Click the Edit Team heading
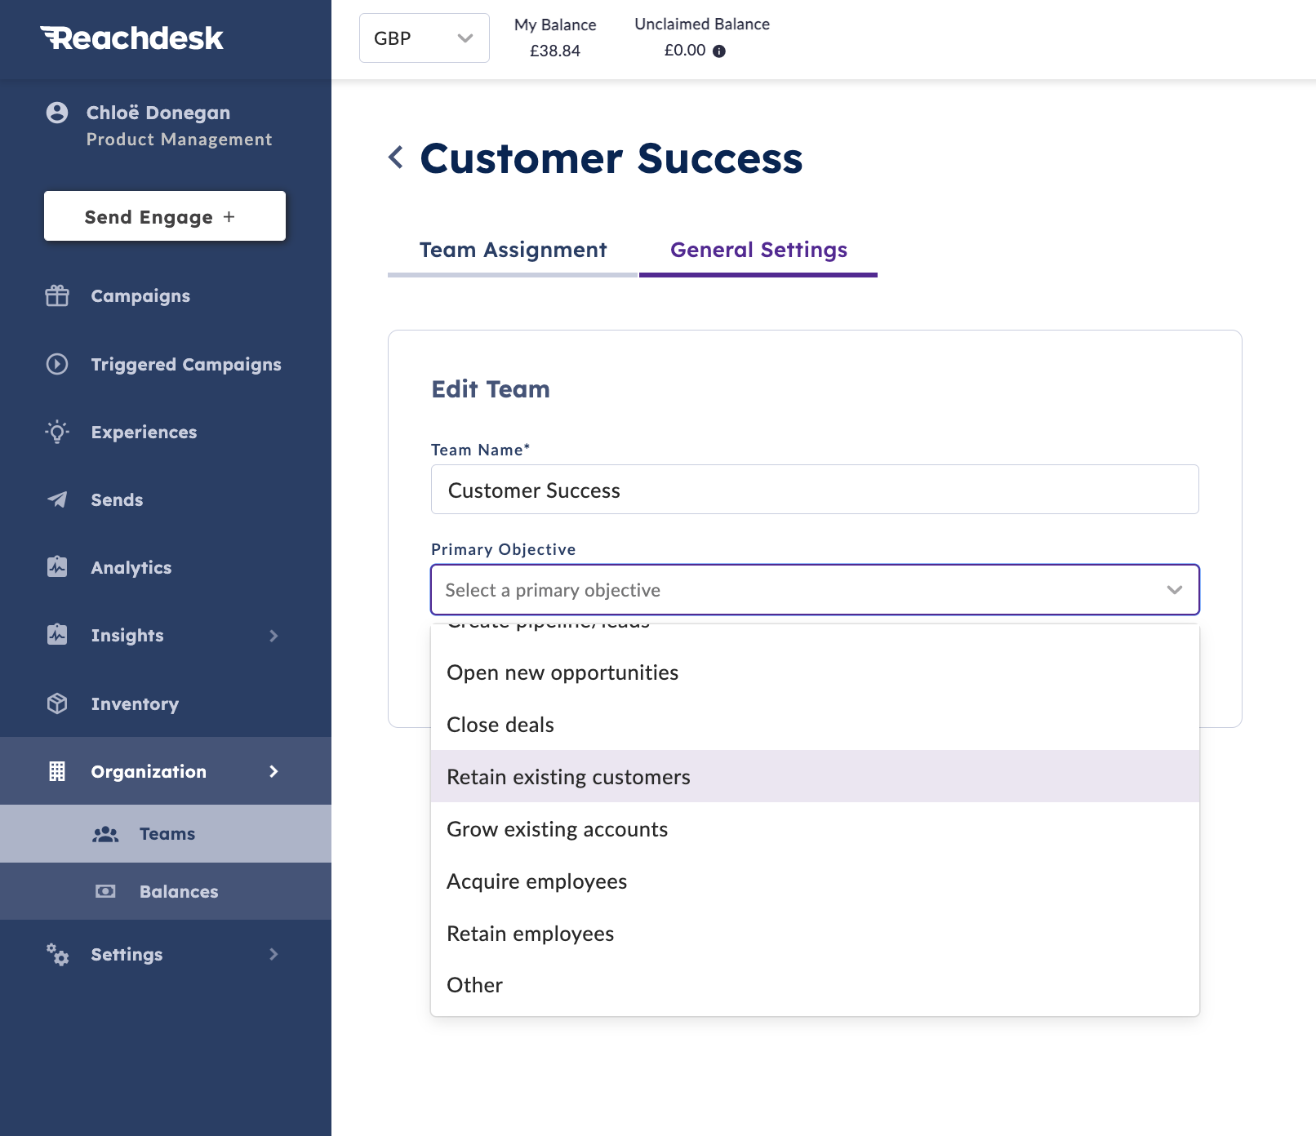 pos(491,389)
